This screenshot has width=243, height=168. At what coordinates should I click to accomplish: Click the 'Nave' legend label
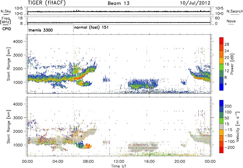pos(231,21)
